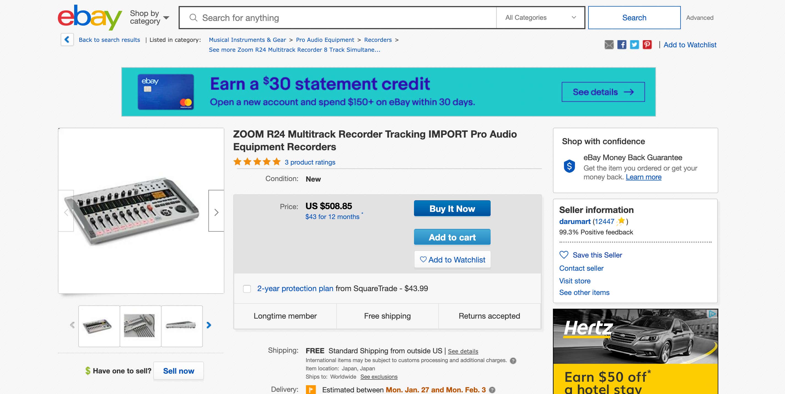This screenshot has width=785, height=394.
Task: Advance thumbnail strip with blue chevron
Action: point(209,325)
